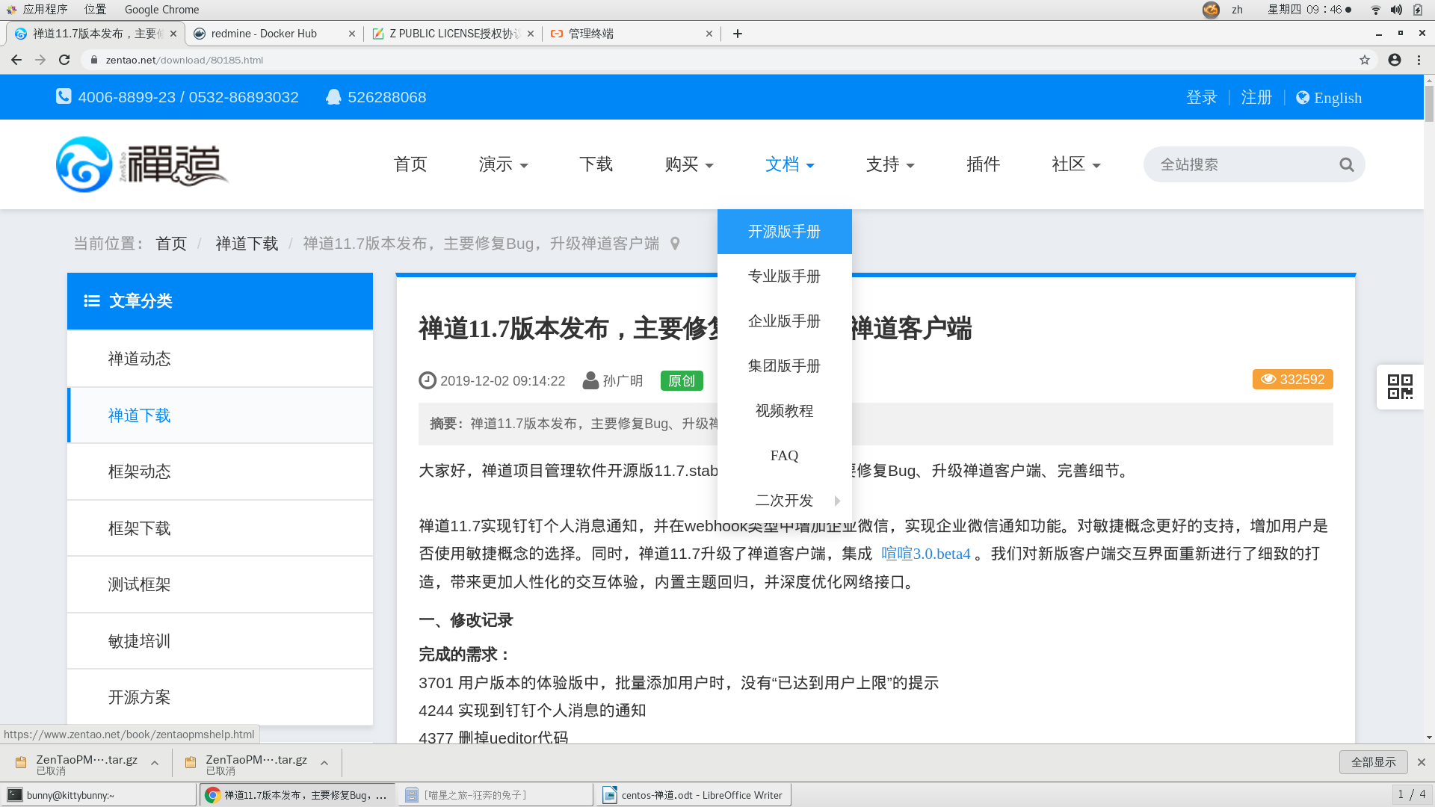Viewport: 1435px width, 807px height.
Task: Close the Z PUBLIC LICENSE tab
Action: tap(531, 34)
